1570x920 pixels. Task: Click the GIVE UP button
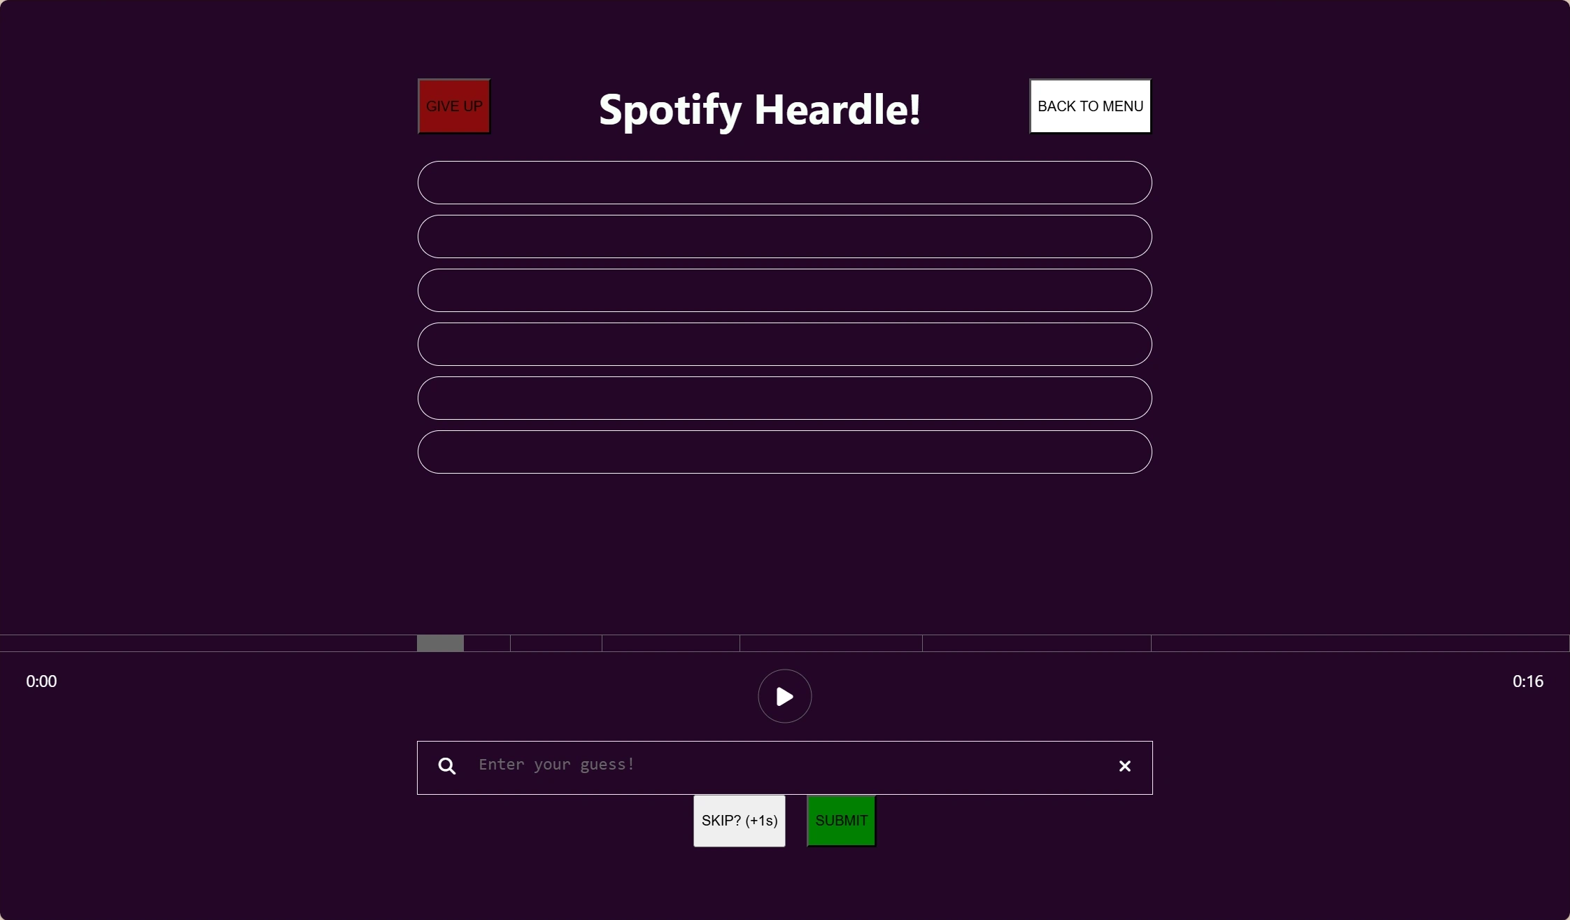pyautogui.click(x=454, y=106)
